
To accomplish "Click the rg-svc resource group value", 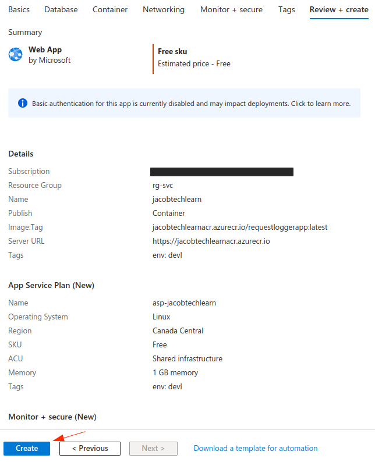I will click(x=162, y=186).
